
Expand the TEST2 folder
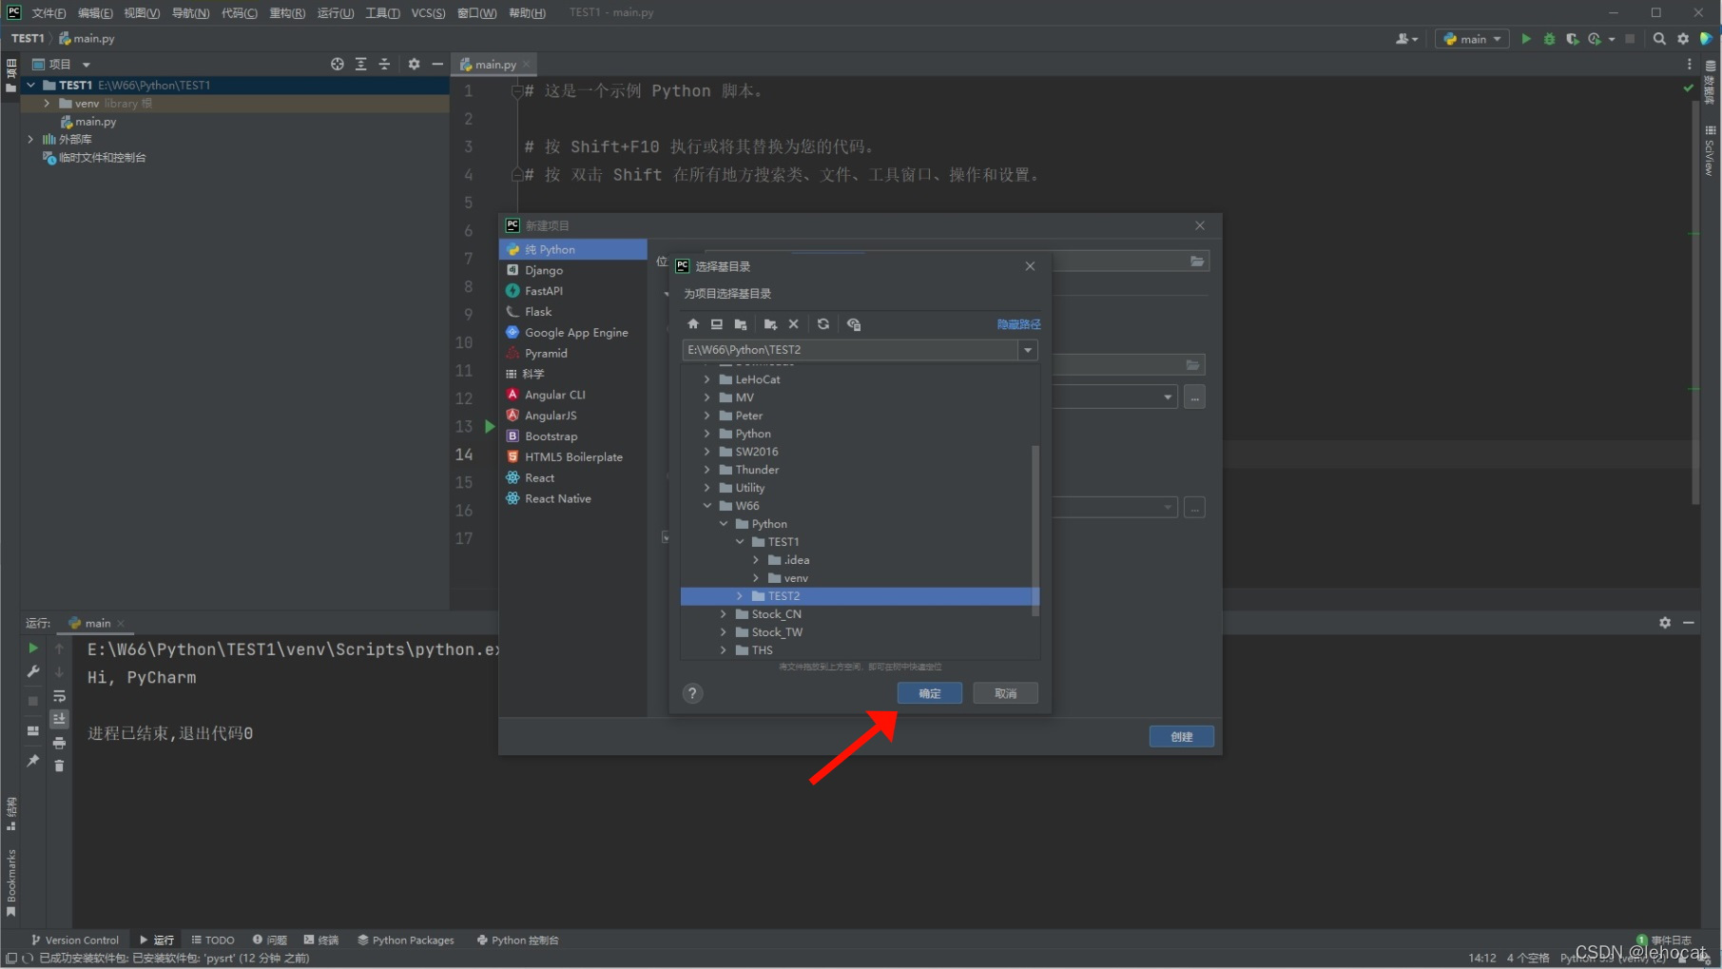pos(740,596)
